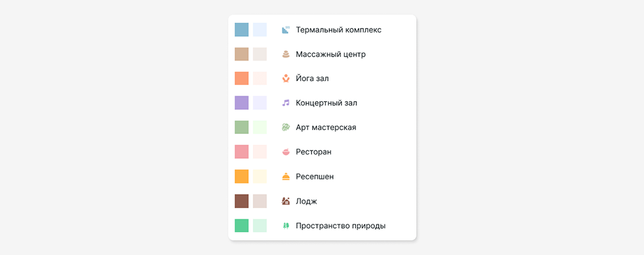
Task: Select the Арт мастерская label
Action: pos(326,127)
